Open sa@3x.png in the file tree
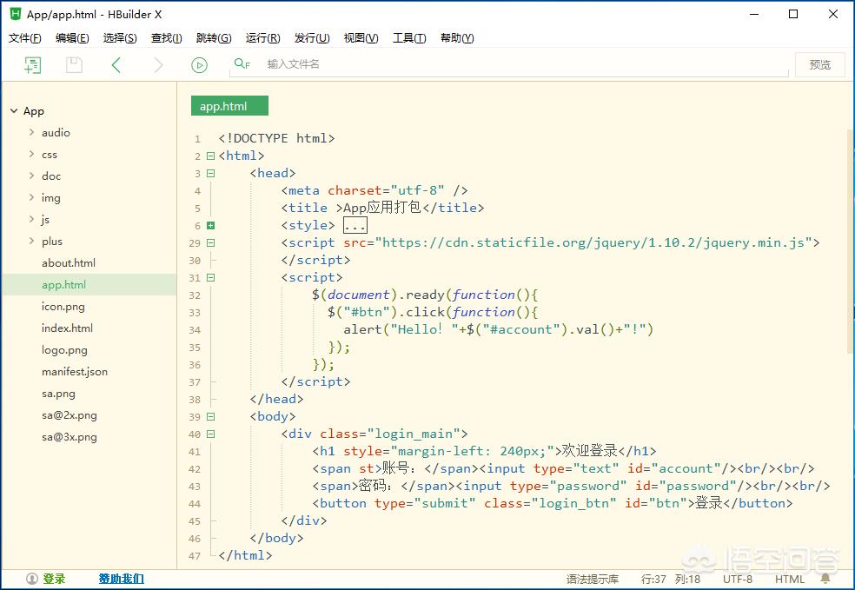Screen dimensions: 855x590 coord(70,437)
